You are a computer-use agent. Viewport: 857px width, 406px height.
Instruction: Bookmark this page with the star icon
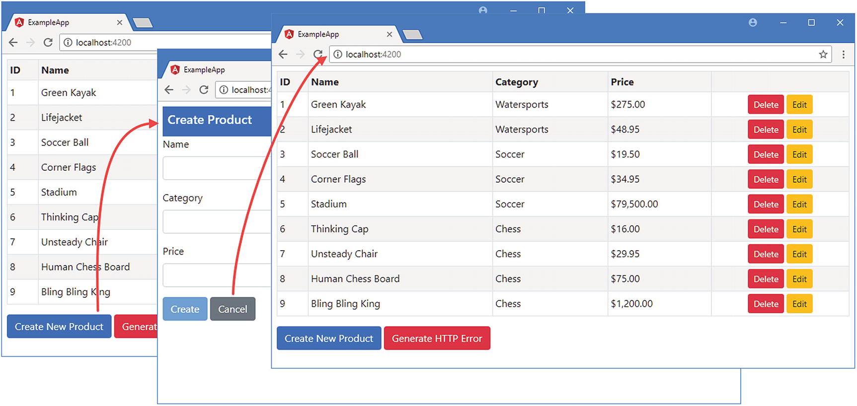(823, 55)
